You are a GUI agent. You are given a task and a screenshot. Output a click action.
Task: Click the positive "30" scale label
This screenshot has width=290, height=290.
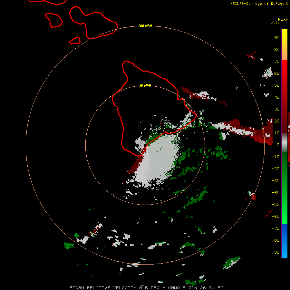point(277,109)
